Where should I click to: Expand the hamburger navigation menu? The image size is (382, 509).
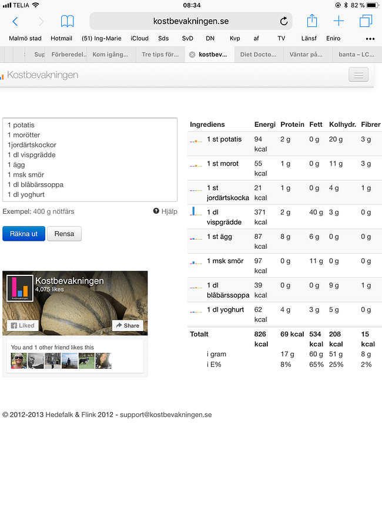click(358, 75)
